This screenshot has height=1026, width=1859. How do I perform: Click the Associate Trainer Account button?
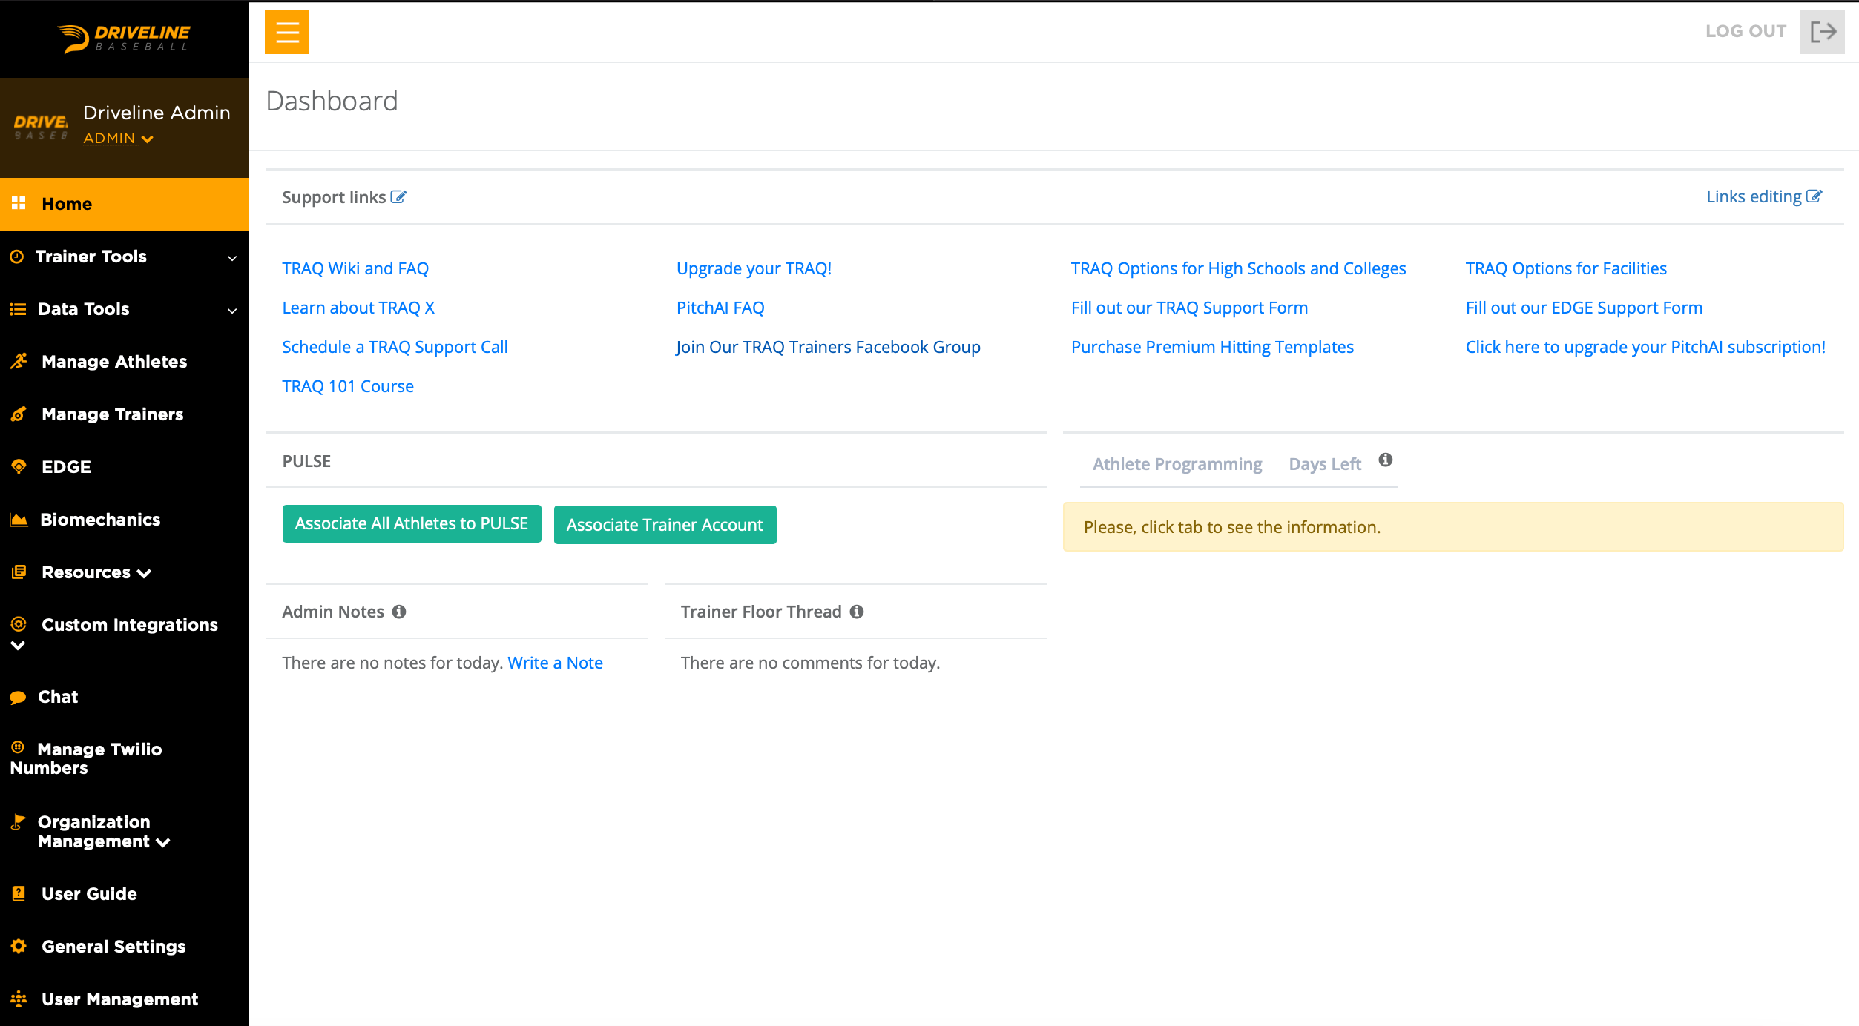[x=665, y=524]
